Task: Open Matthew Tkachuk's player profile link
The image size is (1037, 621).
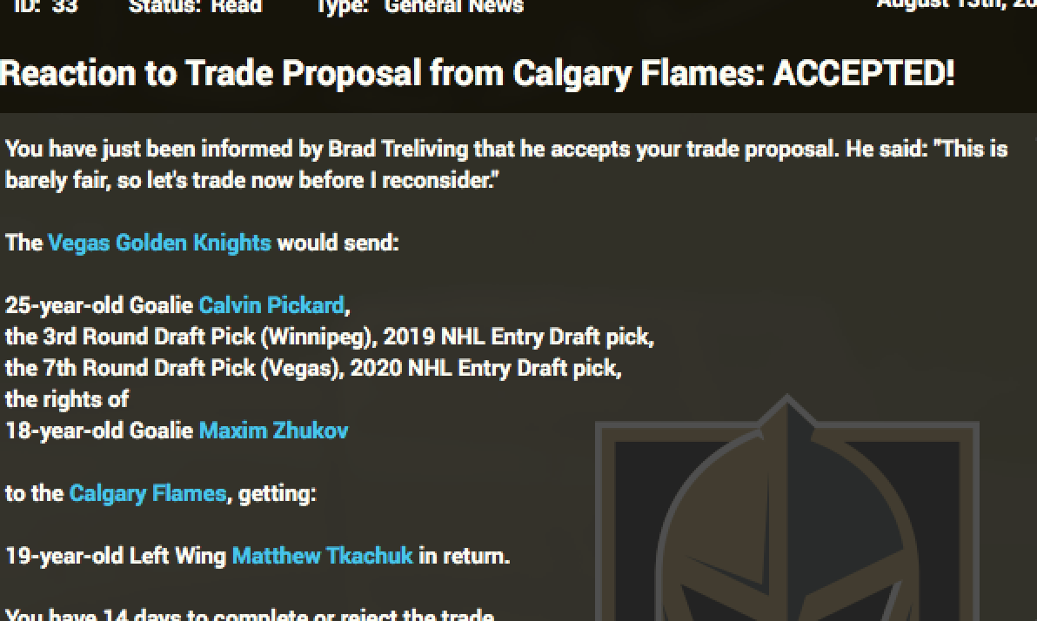Action: pos(322,556)
